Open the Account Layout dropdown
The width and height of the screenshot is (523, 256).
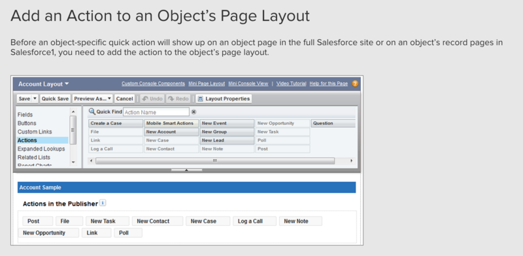point(43,84)
